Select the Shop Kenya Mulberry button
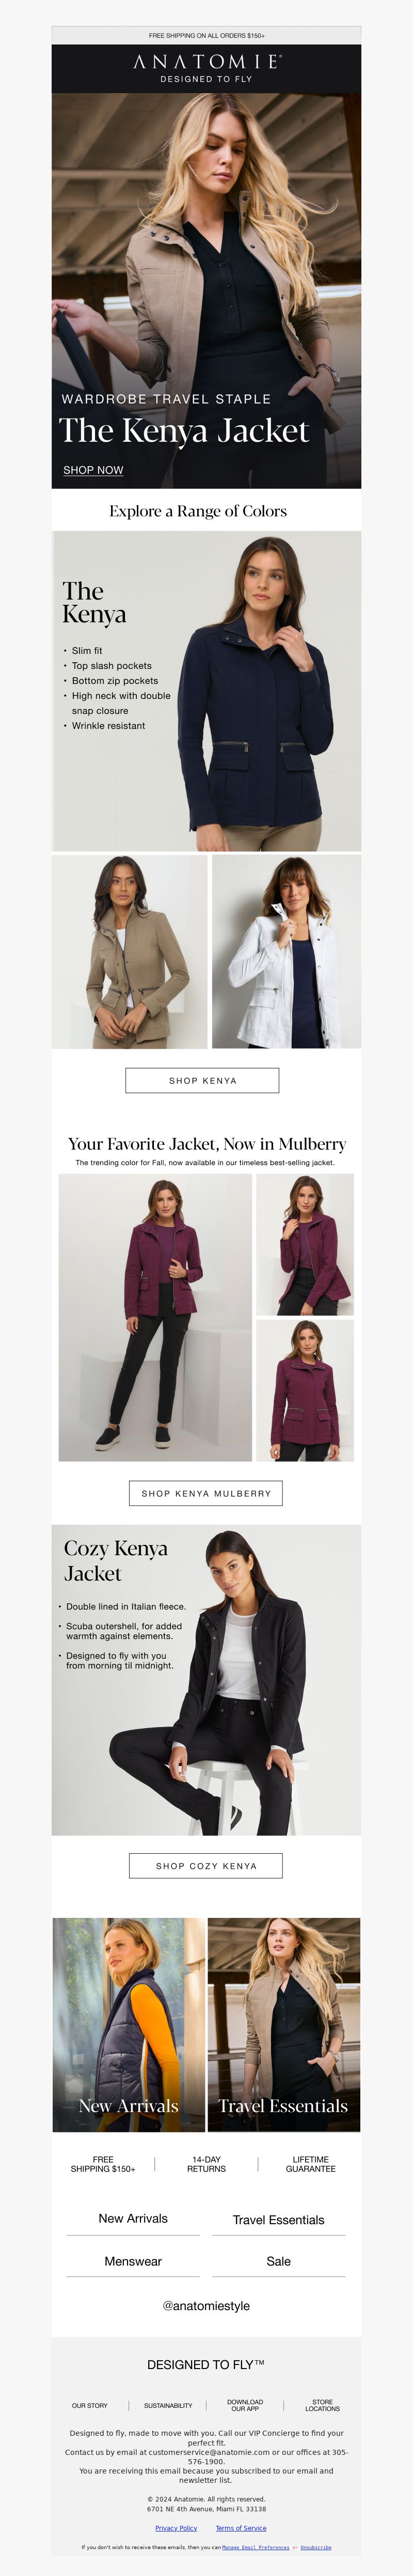 click(x=205, y=1493)
